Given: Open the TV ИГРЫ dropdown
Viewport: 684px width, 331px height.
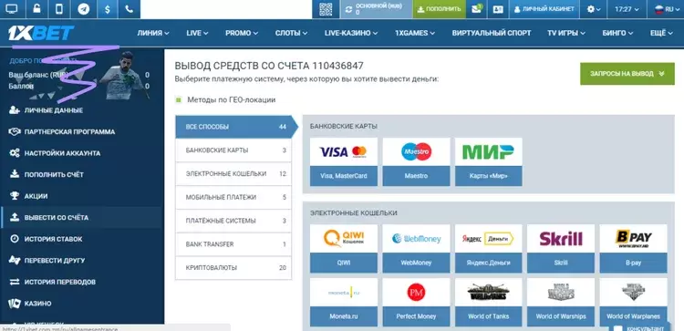Looking at the screenshot, I should click(x=566, y=33).
